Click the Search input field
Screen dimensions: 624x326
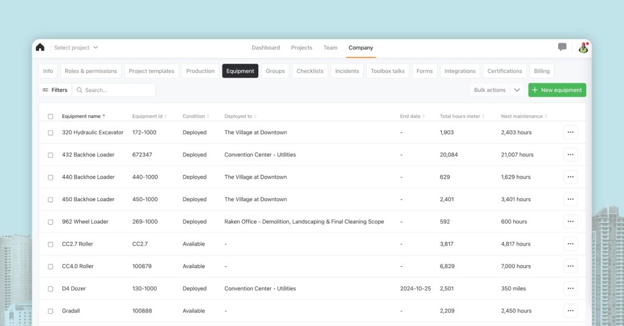(116, 90)
